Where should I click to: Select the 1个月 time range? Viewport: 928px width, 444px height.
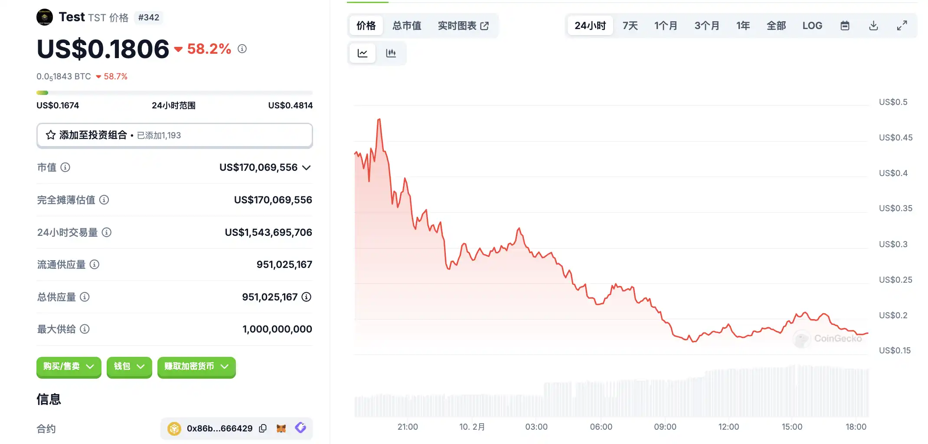666,26
